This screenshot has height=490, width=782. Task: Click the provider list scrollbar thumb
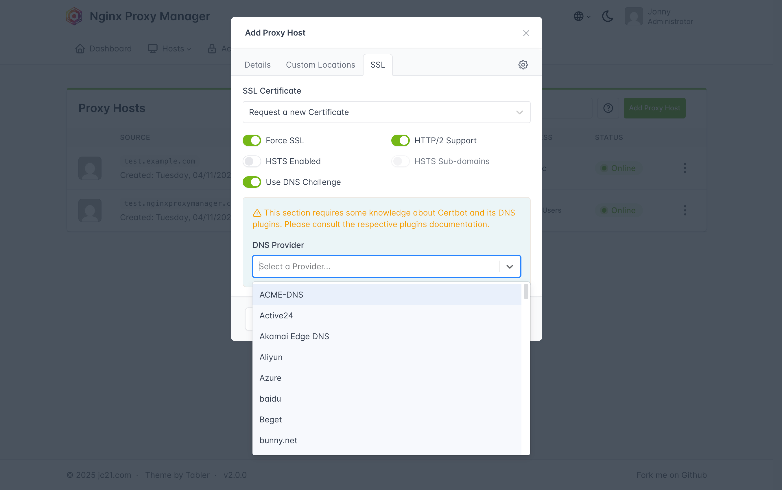[526, 292]
